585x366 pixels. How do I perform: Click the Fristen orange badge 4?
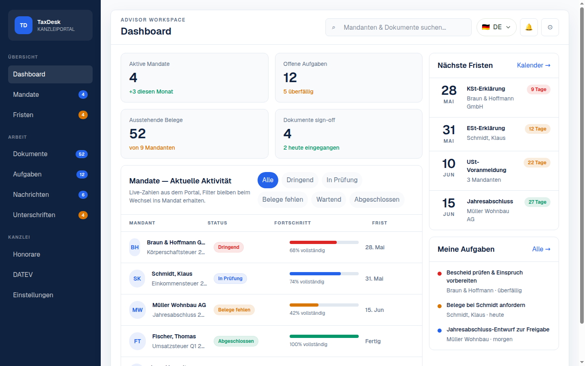coord(83,115)
